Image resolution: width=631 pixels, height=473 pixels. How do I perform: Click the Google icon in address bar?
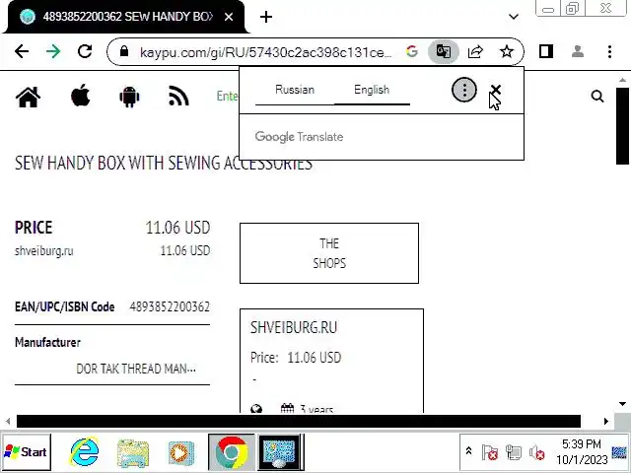412,51
